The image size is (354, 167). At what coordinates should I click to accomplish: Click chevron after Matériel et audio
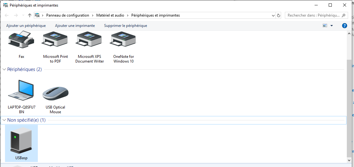[128, 15]
